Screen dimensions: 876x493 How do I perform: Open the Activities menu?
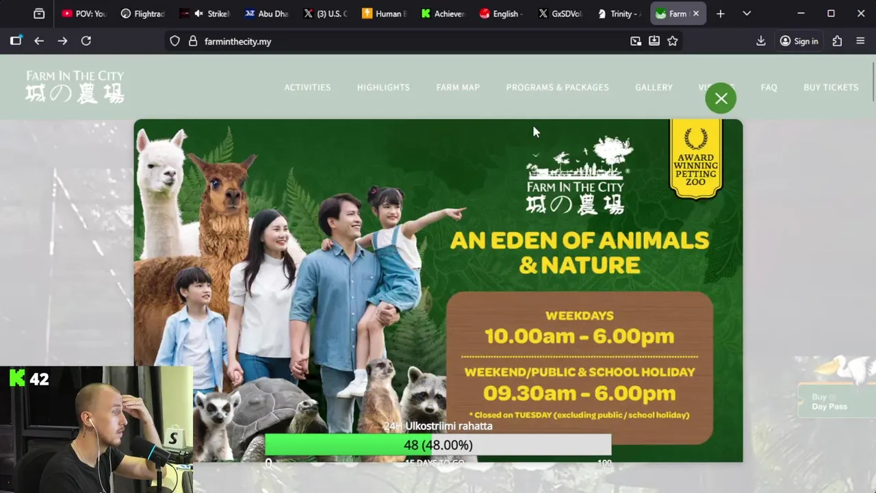point(307,88)
